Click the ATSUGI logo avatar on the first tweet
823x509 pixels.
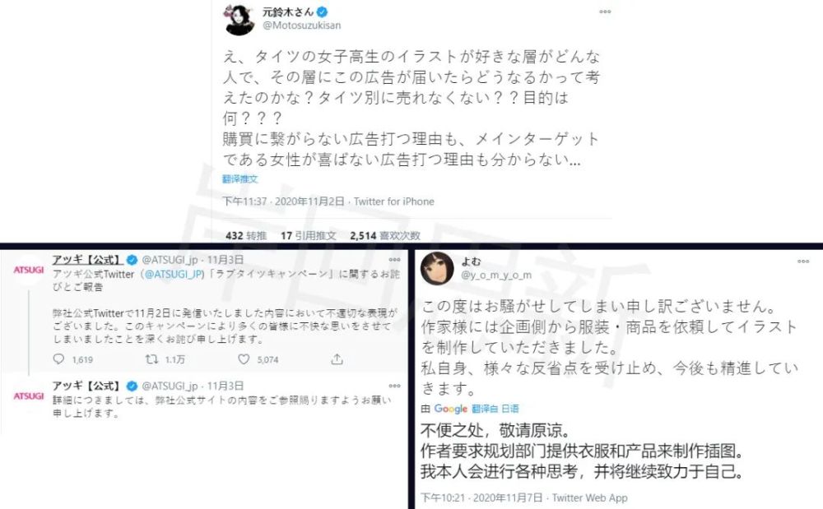[28, 270]
